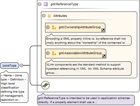Follow the OwnershipAttributeGroup reference arrow
Screen dimensions: 140x106
click(103, 30)
